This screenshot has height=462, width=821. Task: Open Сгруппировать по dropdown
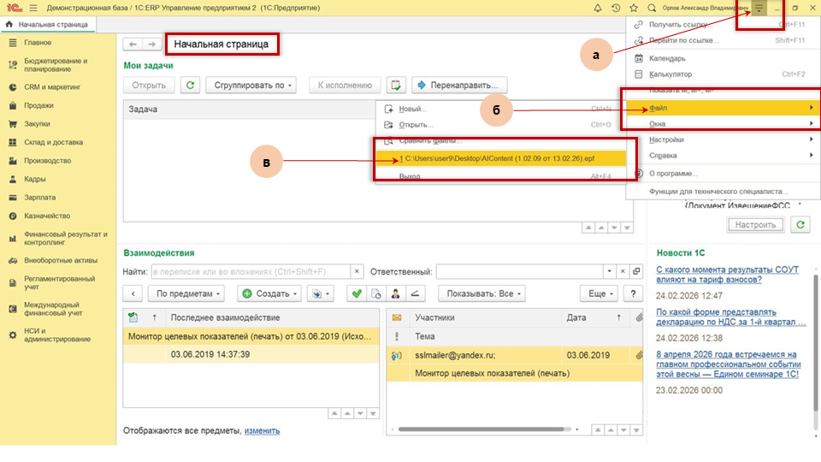(251, 85)
